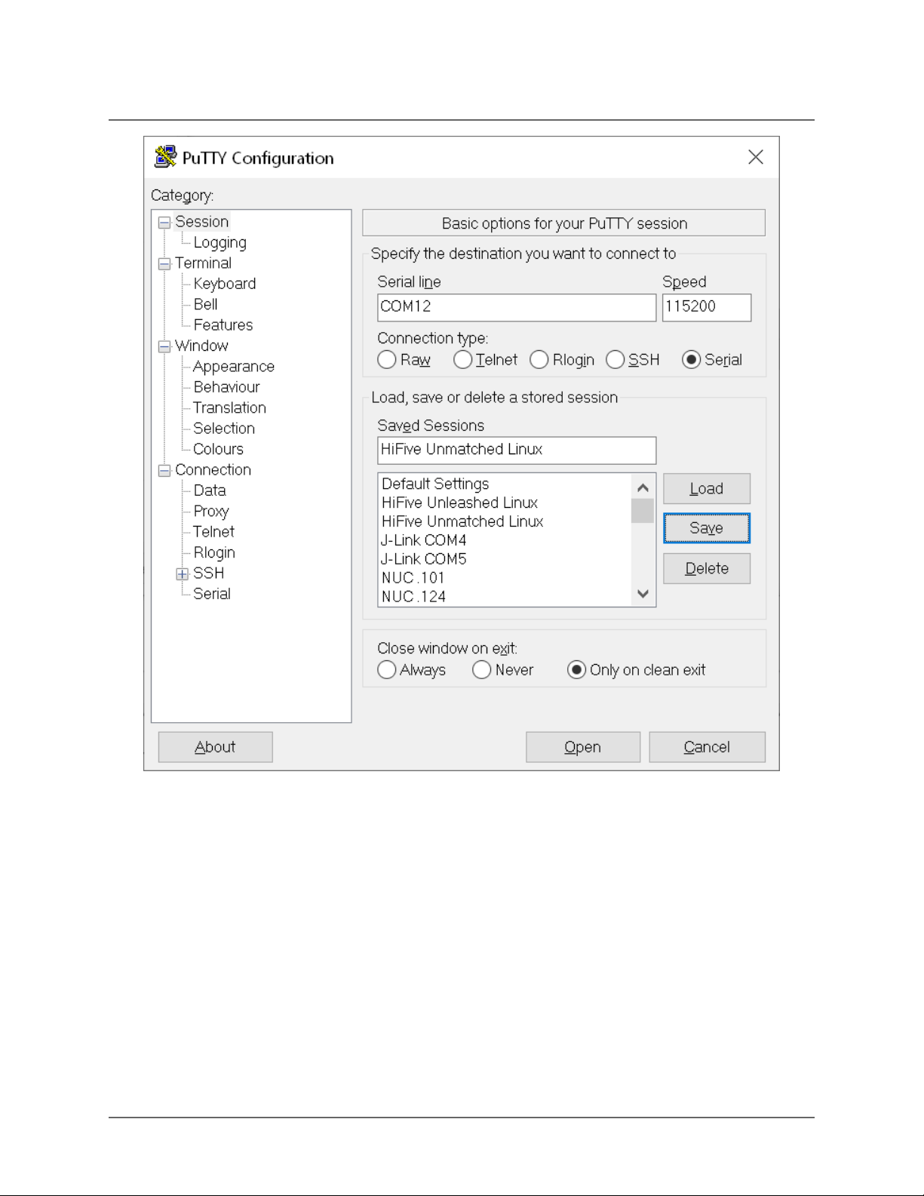This screenshot has height=1196, width=924.
Task: Click the saved sessions scrollbar thumb
Action: pyautogui.click(x=643, y=511)
